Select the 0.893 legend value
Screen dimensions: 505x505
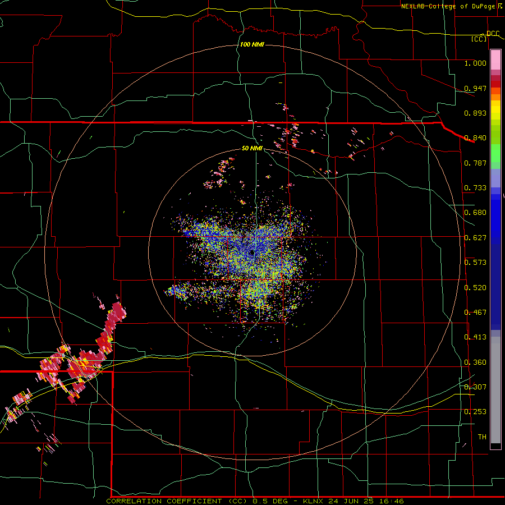click(x=475, y=113)
